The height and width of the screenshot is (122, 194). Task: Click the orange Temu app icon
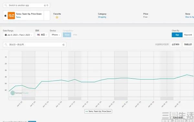(x=11, y=16)
